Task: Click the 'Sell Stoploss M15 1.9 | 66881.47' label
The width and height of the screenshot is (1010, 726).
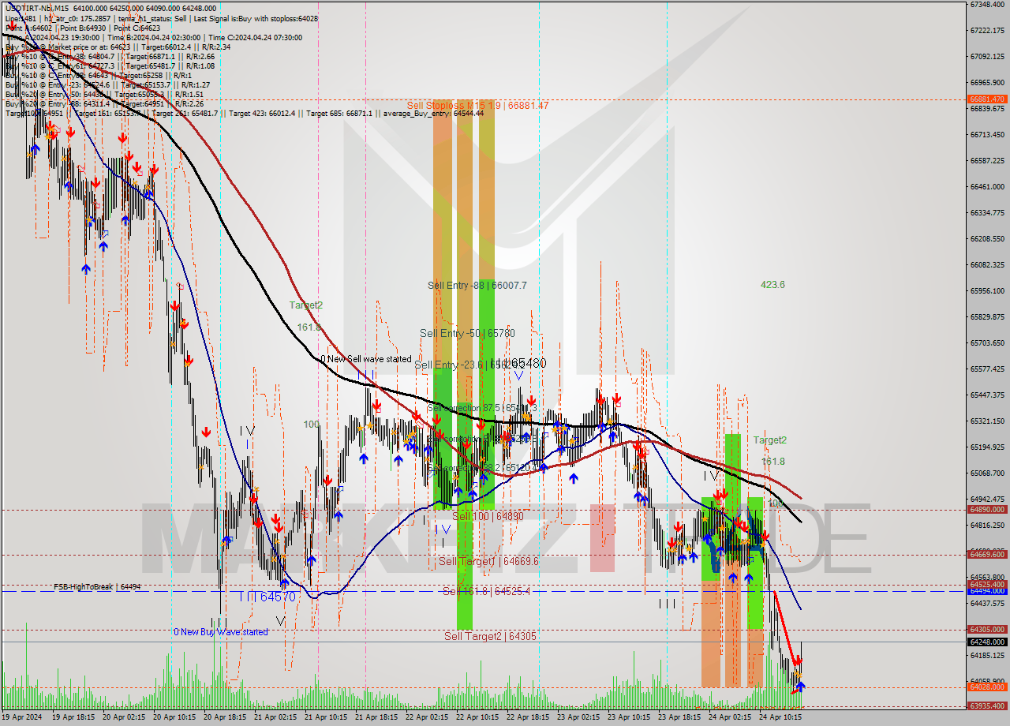Action: coord(477,106)
